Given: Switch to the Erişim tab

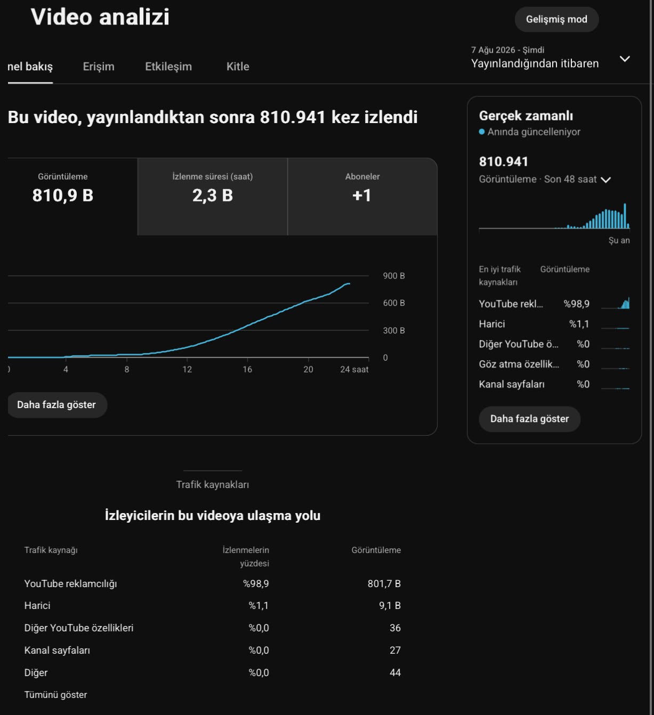Looking at the screenshot, I should [x=99, y=67].
